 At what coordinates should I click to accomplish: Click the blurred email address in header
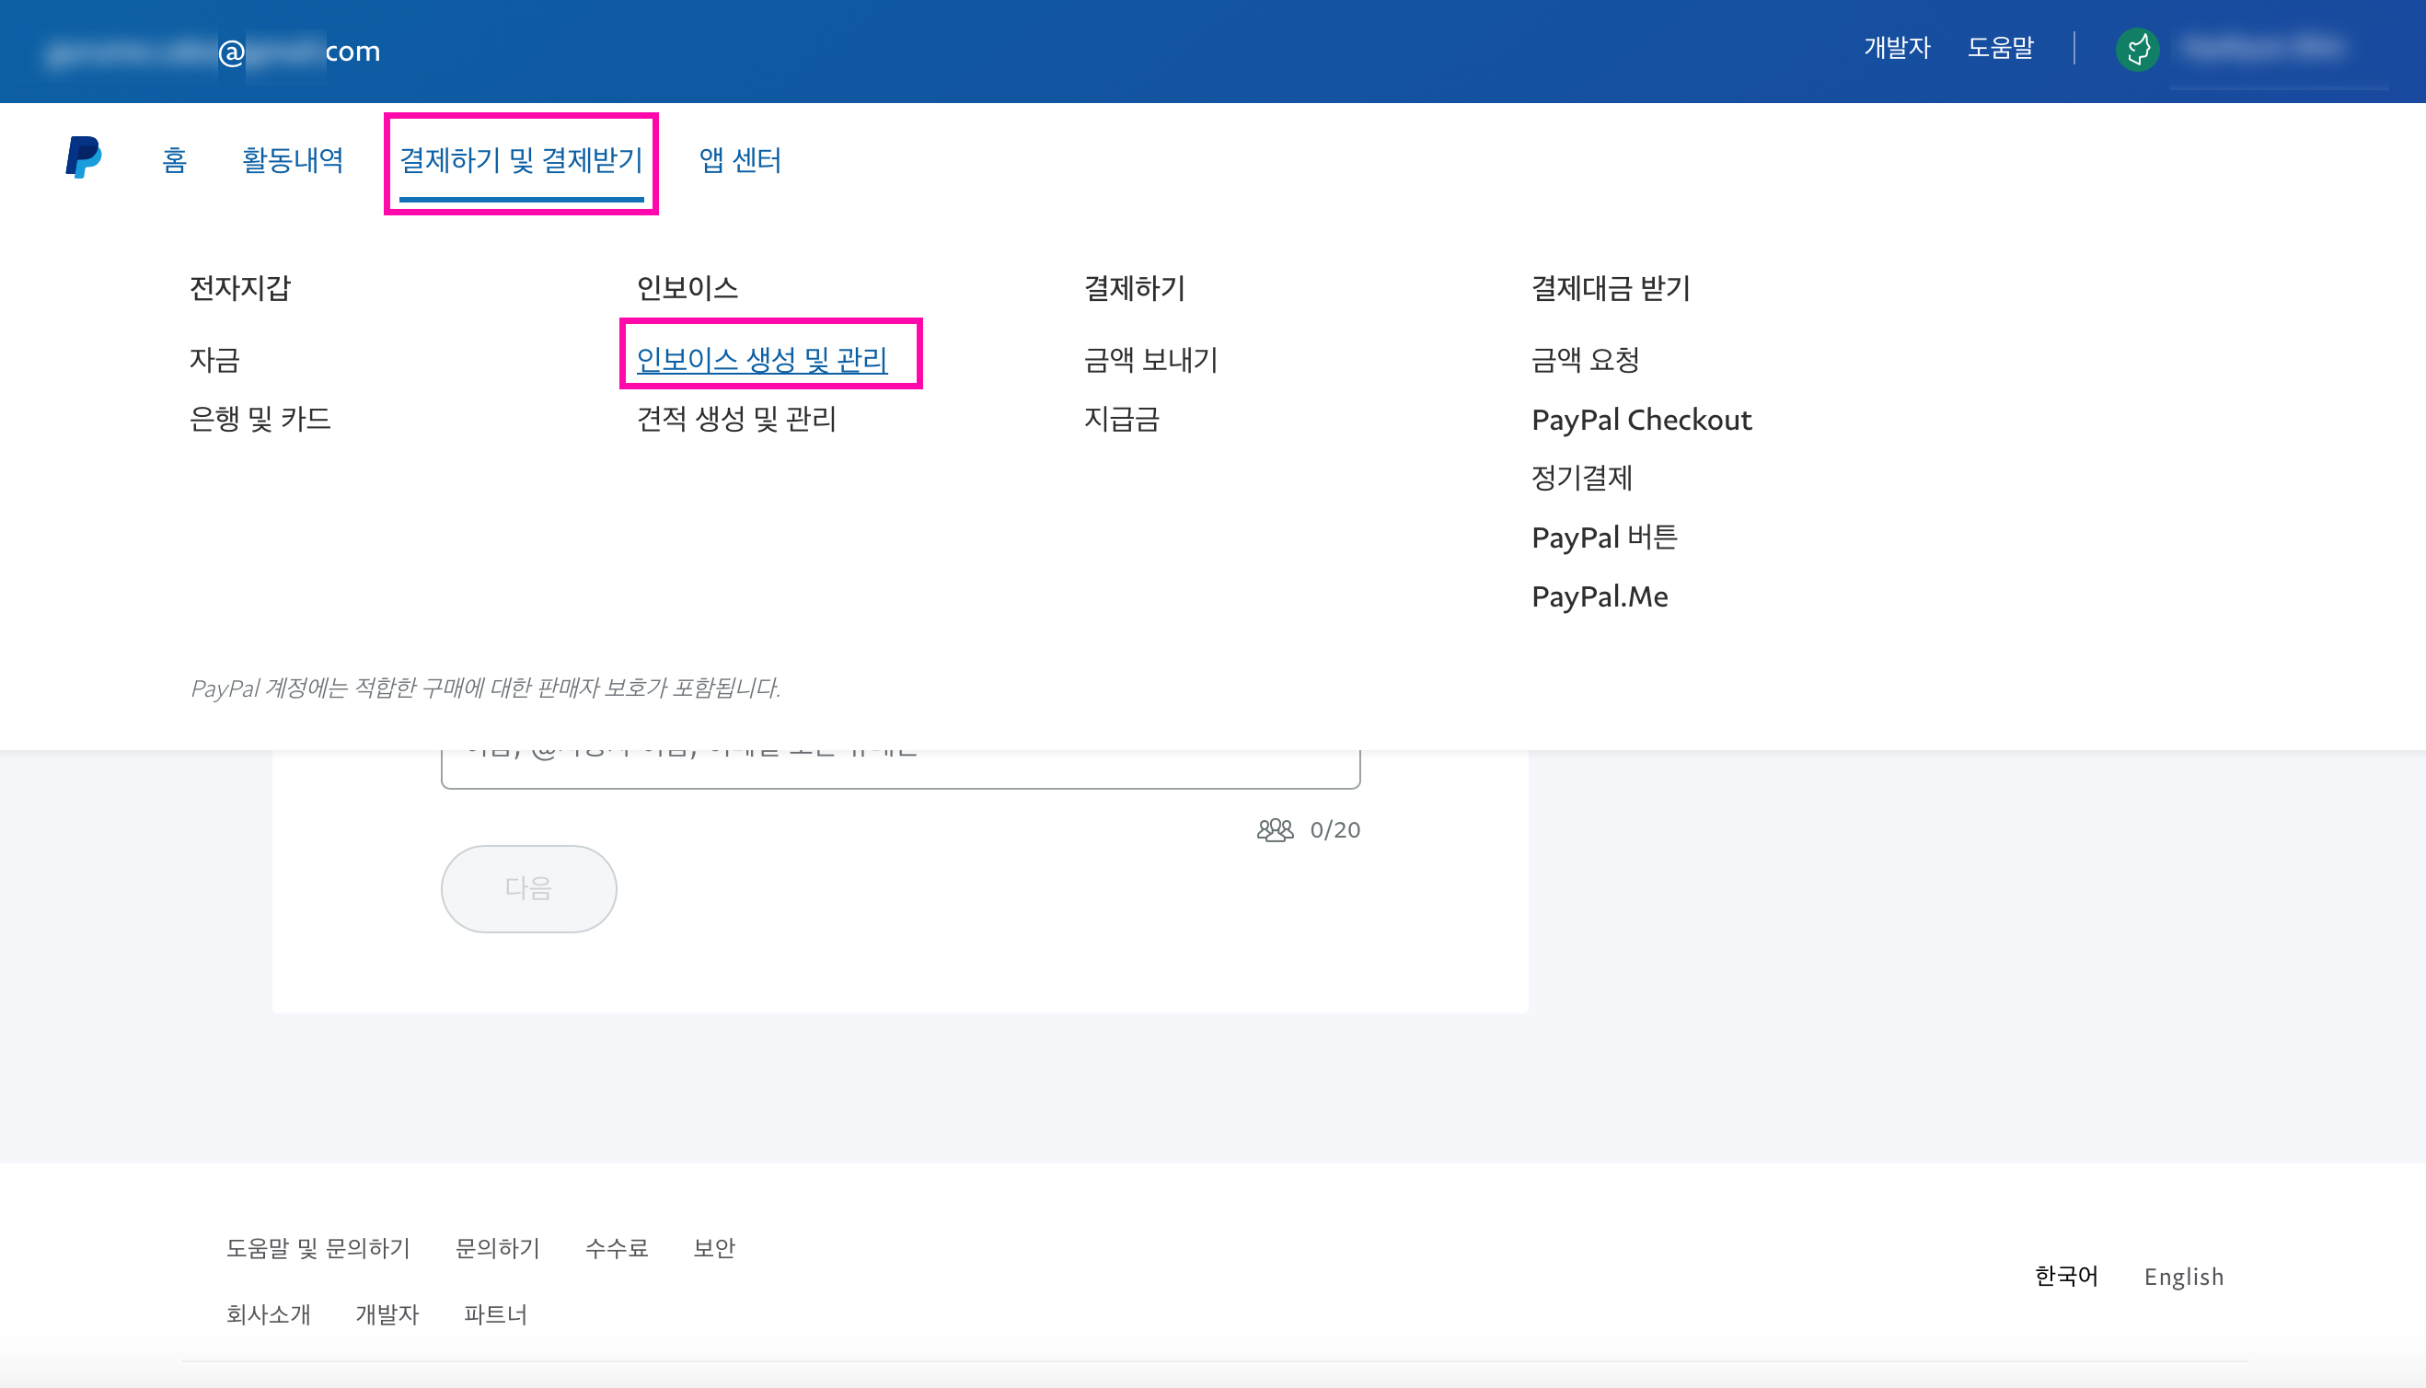click(213, 51)
